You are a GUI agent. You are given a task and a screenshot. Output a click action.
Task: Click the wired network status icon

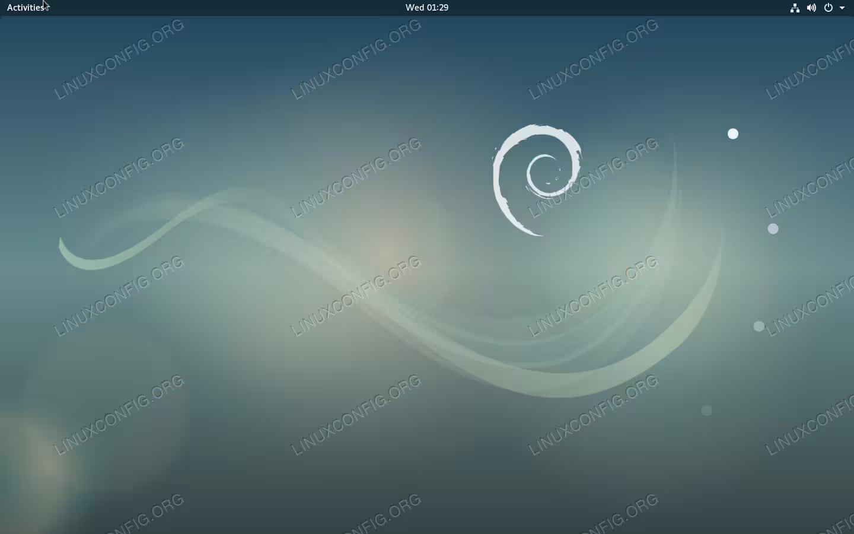point(795,8)
